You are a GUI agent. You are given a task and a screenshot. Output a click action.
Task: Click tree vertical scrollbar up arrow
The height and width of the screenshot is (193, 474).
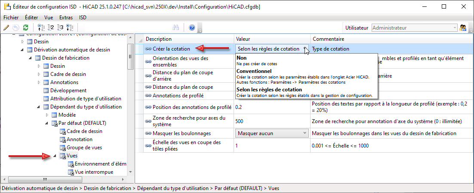pyautogui.click(x=130, y=38)
